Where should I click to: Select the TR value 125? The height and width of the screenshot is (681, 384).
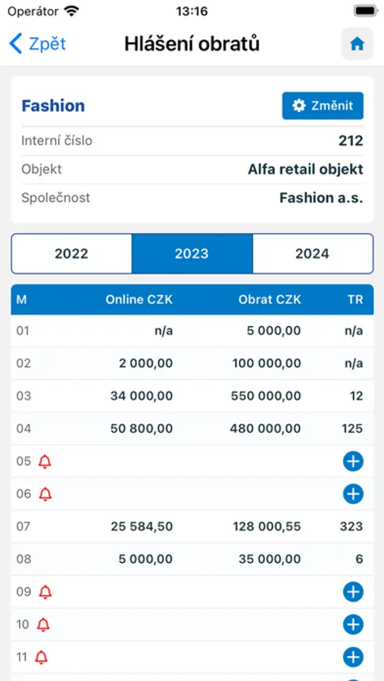point(352,429)
